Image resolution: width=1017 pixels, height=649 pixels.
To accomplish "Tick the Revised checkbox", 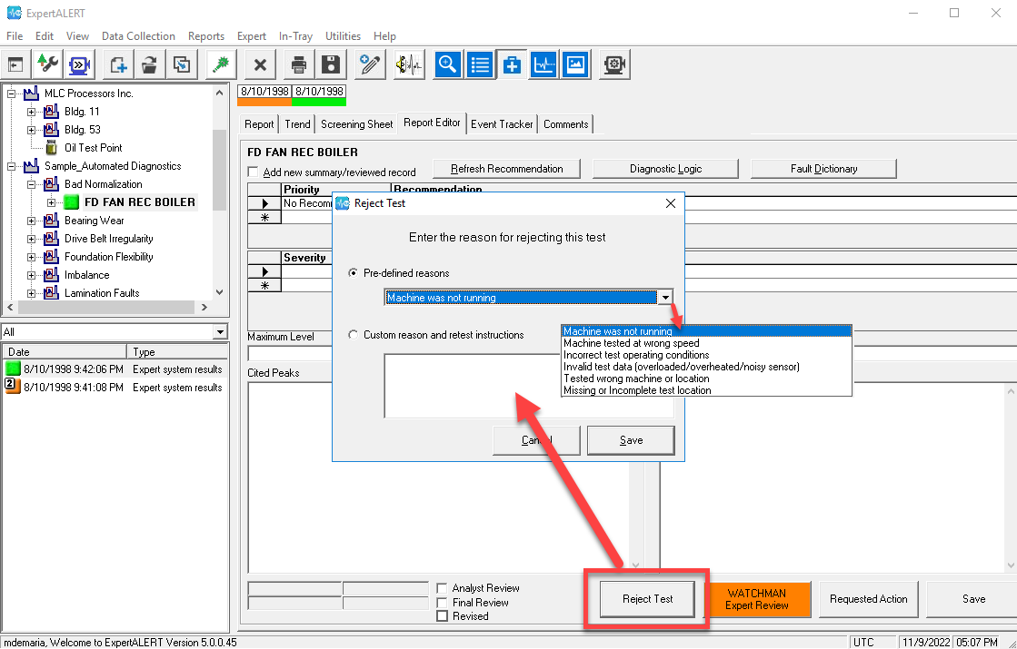I will [x=442, y=616].
